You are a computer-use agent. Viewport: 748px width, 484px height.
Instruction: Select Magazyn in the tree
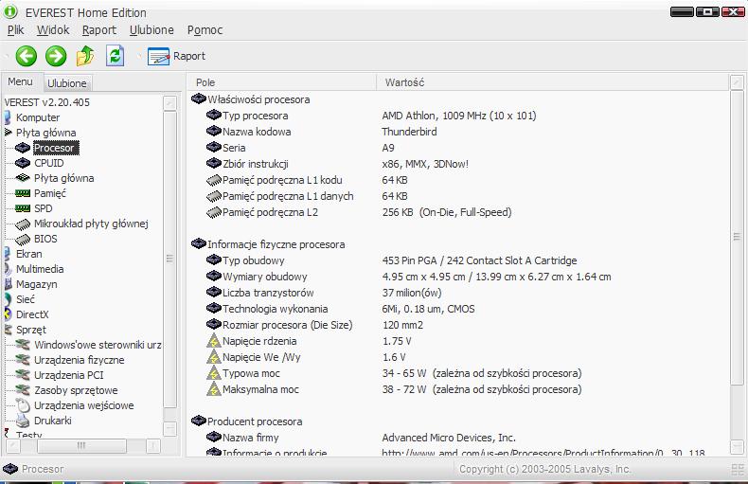point(36,284)
